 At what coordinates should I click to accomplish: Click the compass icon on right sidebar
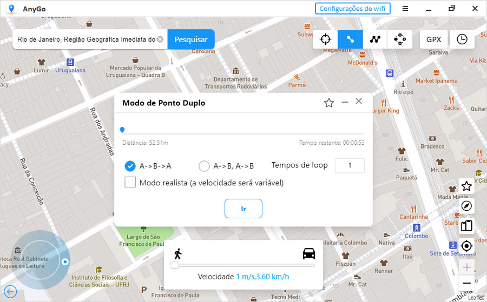click(466, 206)
